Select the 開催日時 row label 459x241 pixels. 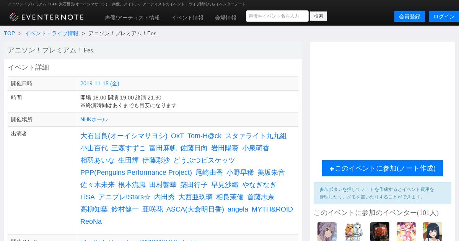pos(22,83)
